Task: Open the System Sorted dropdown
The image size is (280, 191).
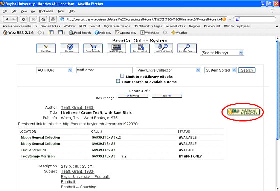Action: [x=220, y=70]
